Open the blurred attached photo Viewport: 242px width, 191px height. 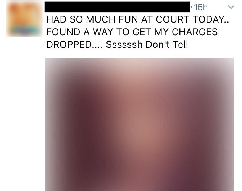click(x=140, y=125)
